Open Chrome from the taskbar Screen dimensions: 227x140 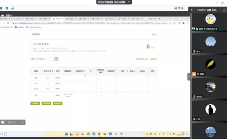coord(99,134)
